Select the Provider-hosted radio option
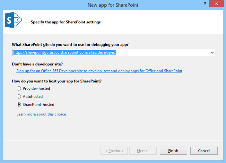Screen dimensions: 226x163 19,89
